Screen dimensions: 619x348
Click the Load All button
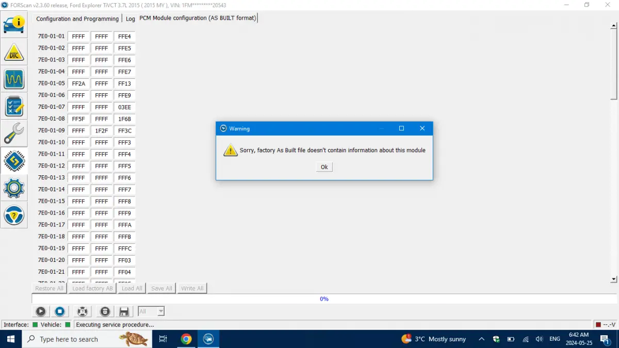click(132, 288)
